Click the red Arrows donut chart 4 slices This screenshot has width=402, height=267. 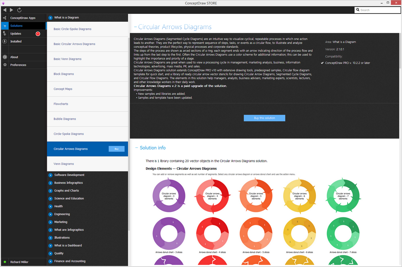coord(213,234)
